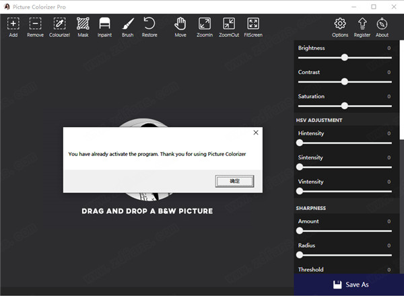
Task: Select the Move hand tool
Action: point(180,28)
